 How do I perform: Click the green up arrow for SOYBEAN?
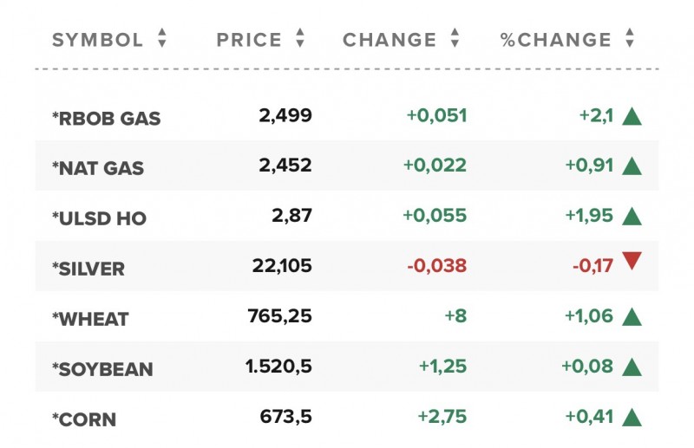632,367
